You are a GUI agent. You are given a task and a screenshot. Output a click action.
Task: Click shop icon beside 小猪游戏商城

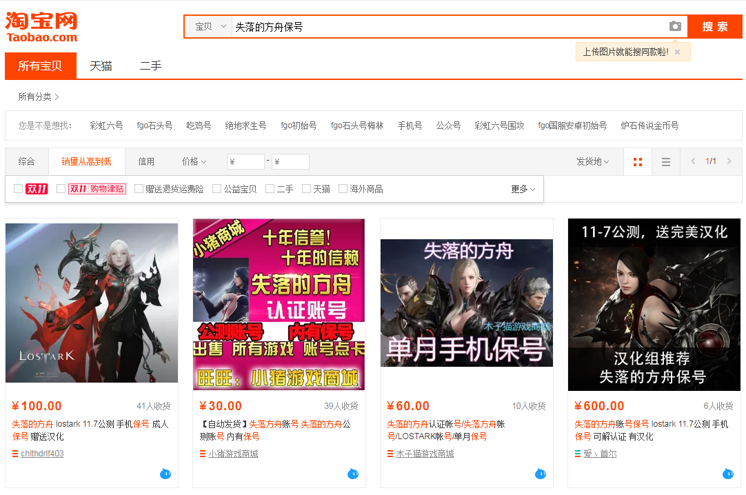coord(202,454)
